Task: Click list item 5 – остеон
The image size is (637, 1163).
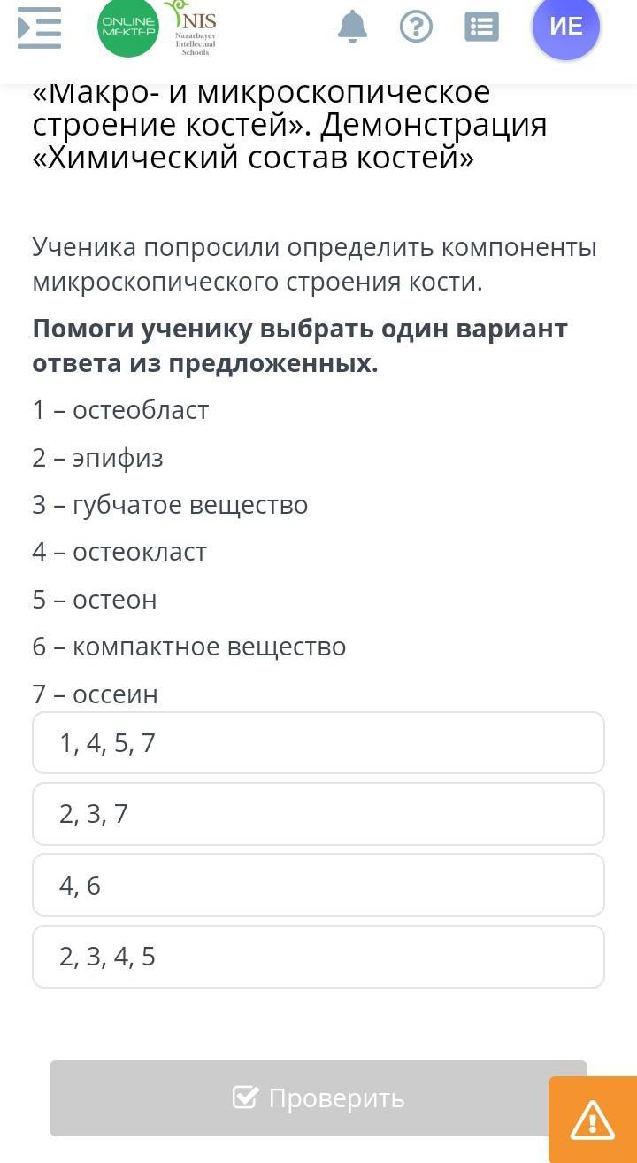Action: coord(95,600)
